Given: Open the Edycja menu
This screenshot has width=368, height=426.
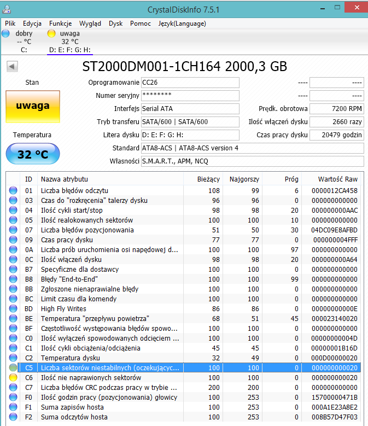Looking at the screenshot, I should [32, 24].
